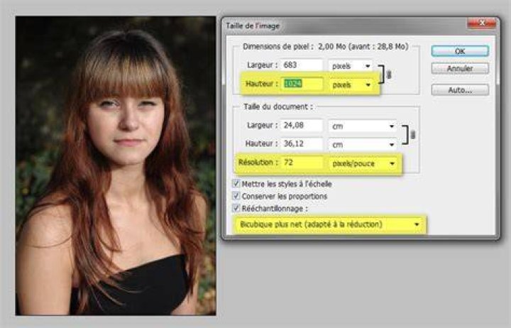Click the highlighted pixel Hauteur input field
The width and height of the screenshot is (511, 328).
click(x=302, y=84)
